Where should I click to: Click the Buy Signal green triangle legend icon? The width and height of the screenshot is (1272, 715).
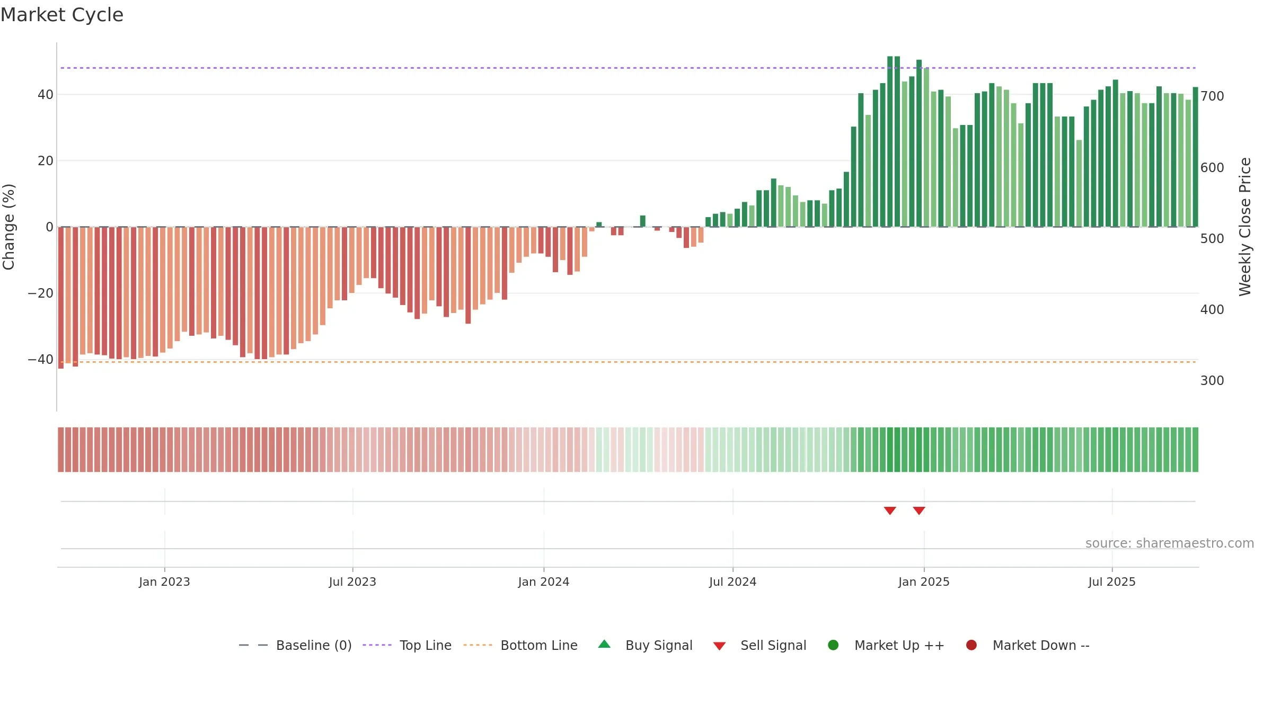(604, 644)
